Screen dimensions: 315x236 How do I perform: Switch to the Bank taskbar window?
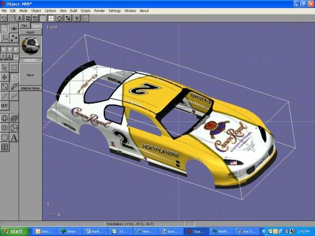coord(95,231)
